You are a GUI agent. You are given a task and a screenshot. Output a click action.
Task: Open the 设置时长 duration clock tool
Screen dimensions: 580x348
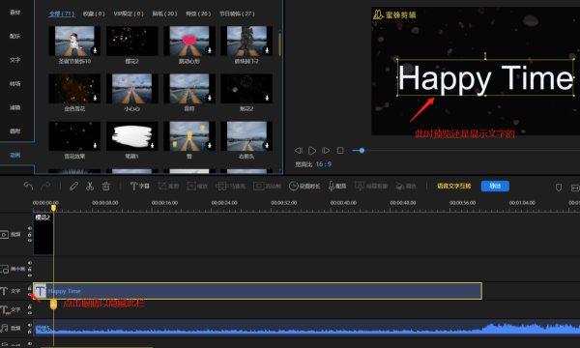304,186
